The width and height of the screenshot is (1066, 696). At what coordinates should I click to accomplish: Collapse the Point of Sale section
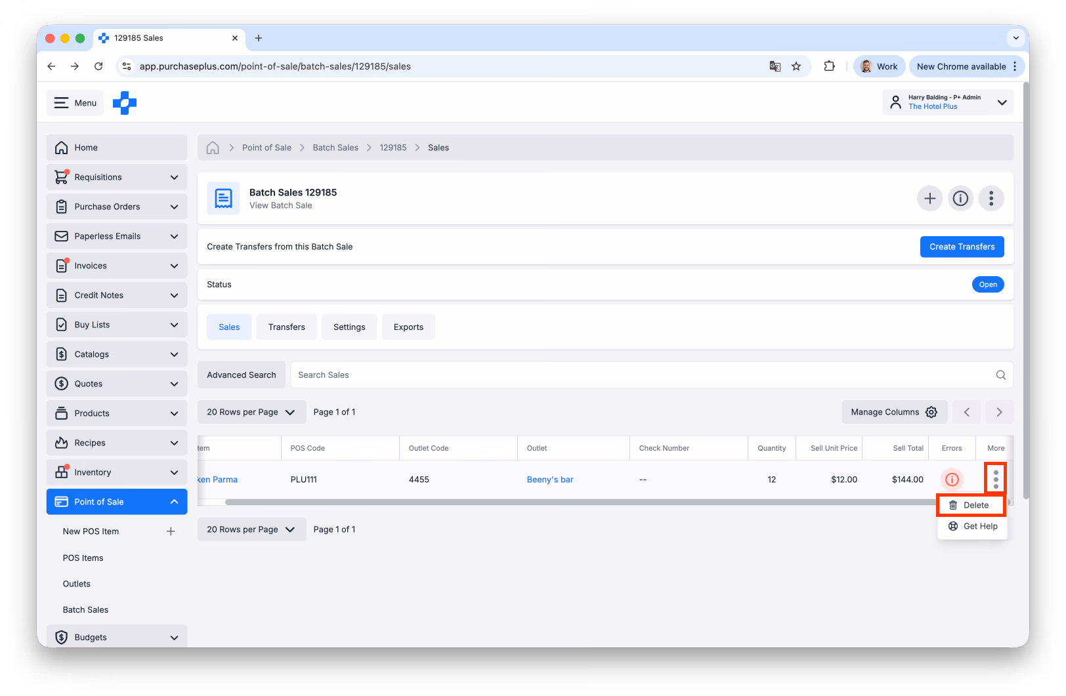pos(117,502)
